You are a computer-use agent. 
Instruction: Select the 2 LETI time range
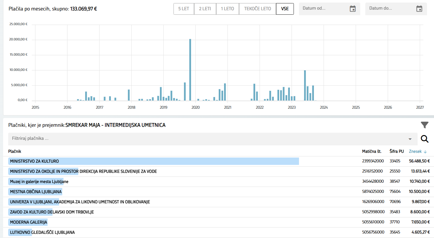pyautogui.click(x=205, y=9)
